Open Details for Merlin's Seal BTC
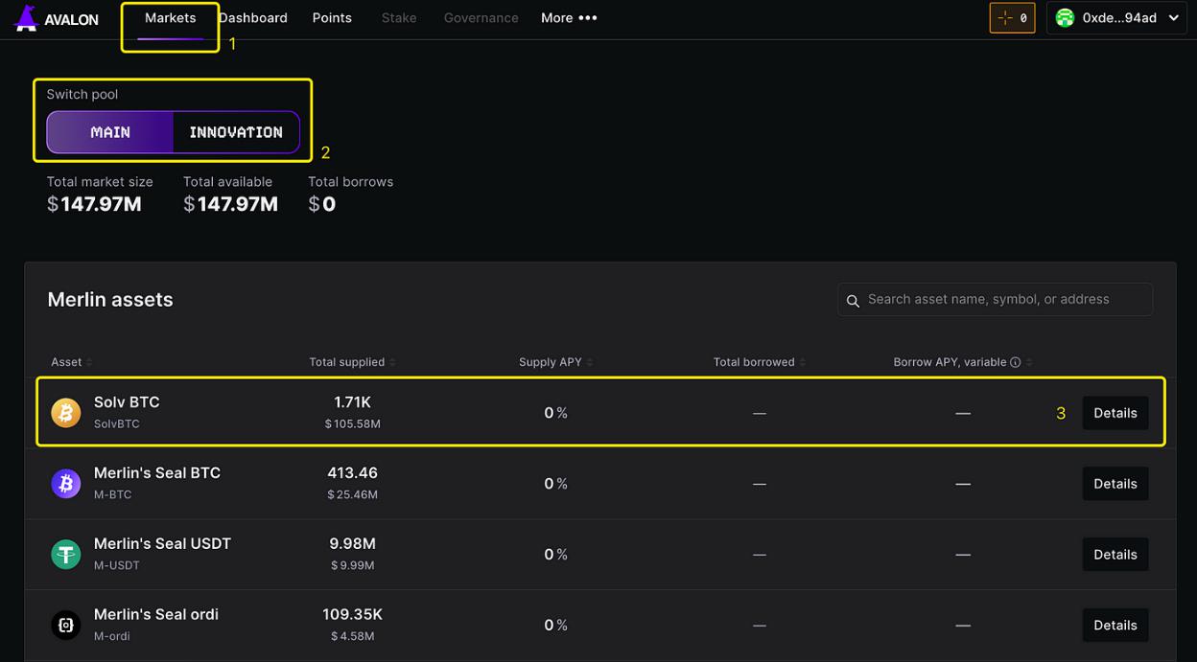Image resolution: width=1197 pixels, height=662 pixels. pos(1115,484)
